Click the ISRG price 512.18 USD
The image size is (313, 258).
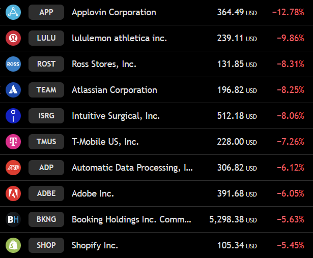[x=237, y=116]
